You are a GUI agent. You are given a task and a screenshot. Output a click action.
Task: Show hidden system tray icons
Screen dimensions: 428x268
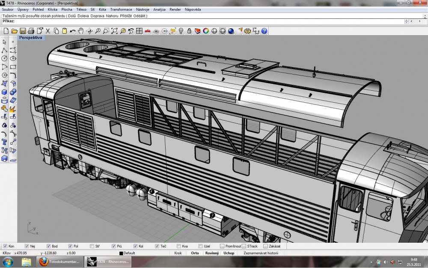coord(372,262)
